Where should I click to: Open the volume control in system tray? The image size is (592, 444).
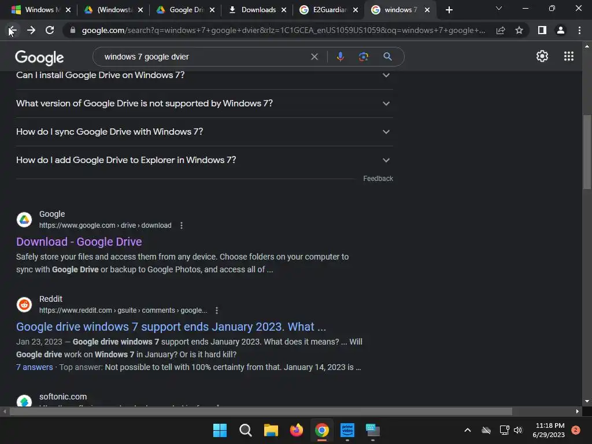pos(518,430)
